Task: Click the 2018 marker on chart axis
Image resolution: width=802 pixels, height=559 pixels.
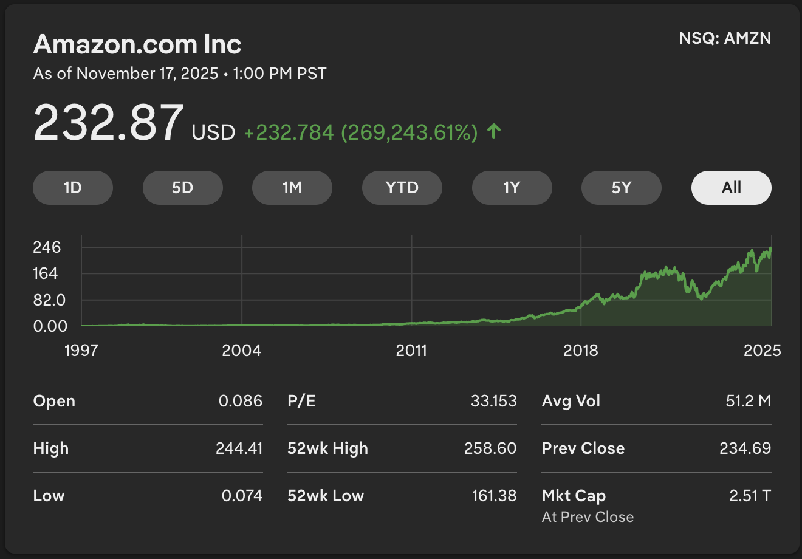Action: pos(581,351)
